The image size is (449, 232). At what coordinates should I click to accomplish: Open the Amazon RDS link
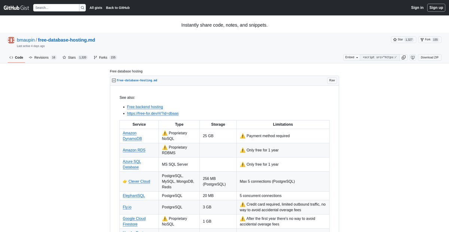point(134,150)
